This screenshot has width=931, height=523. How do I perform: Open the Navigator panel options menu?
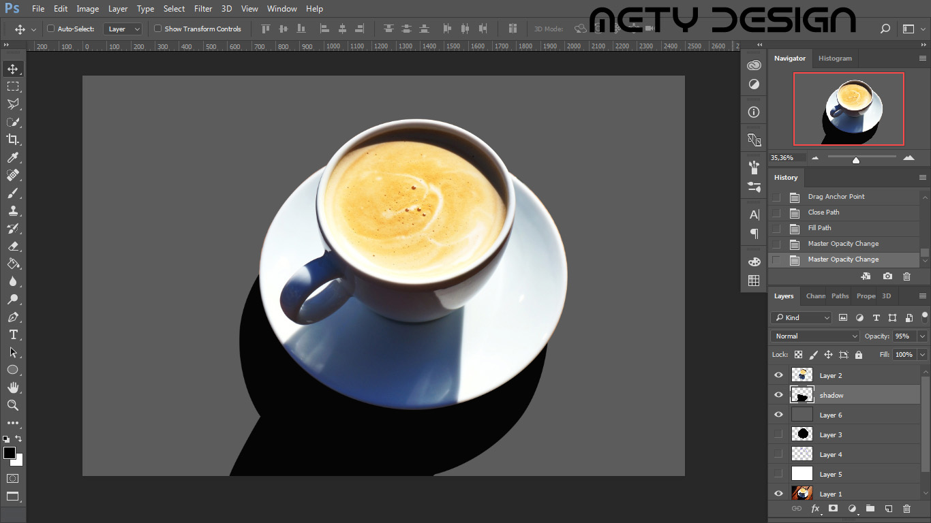pos(923,59)
